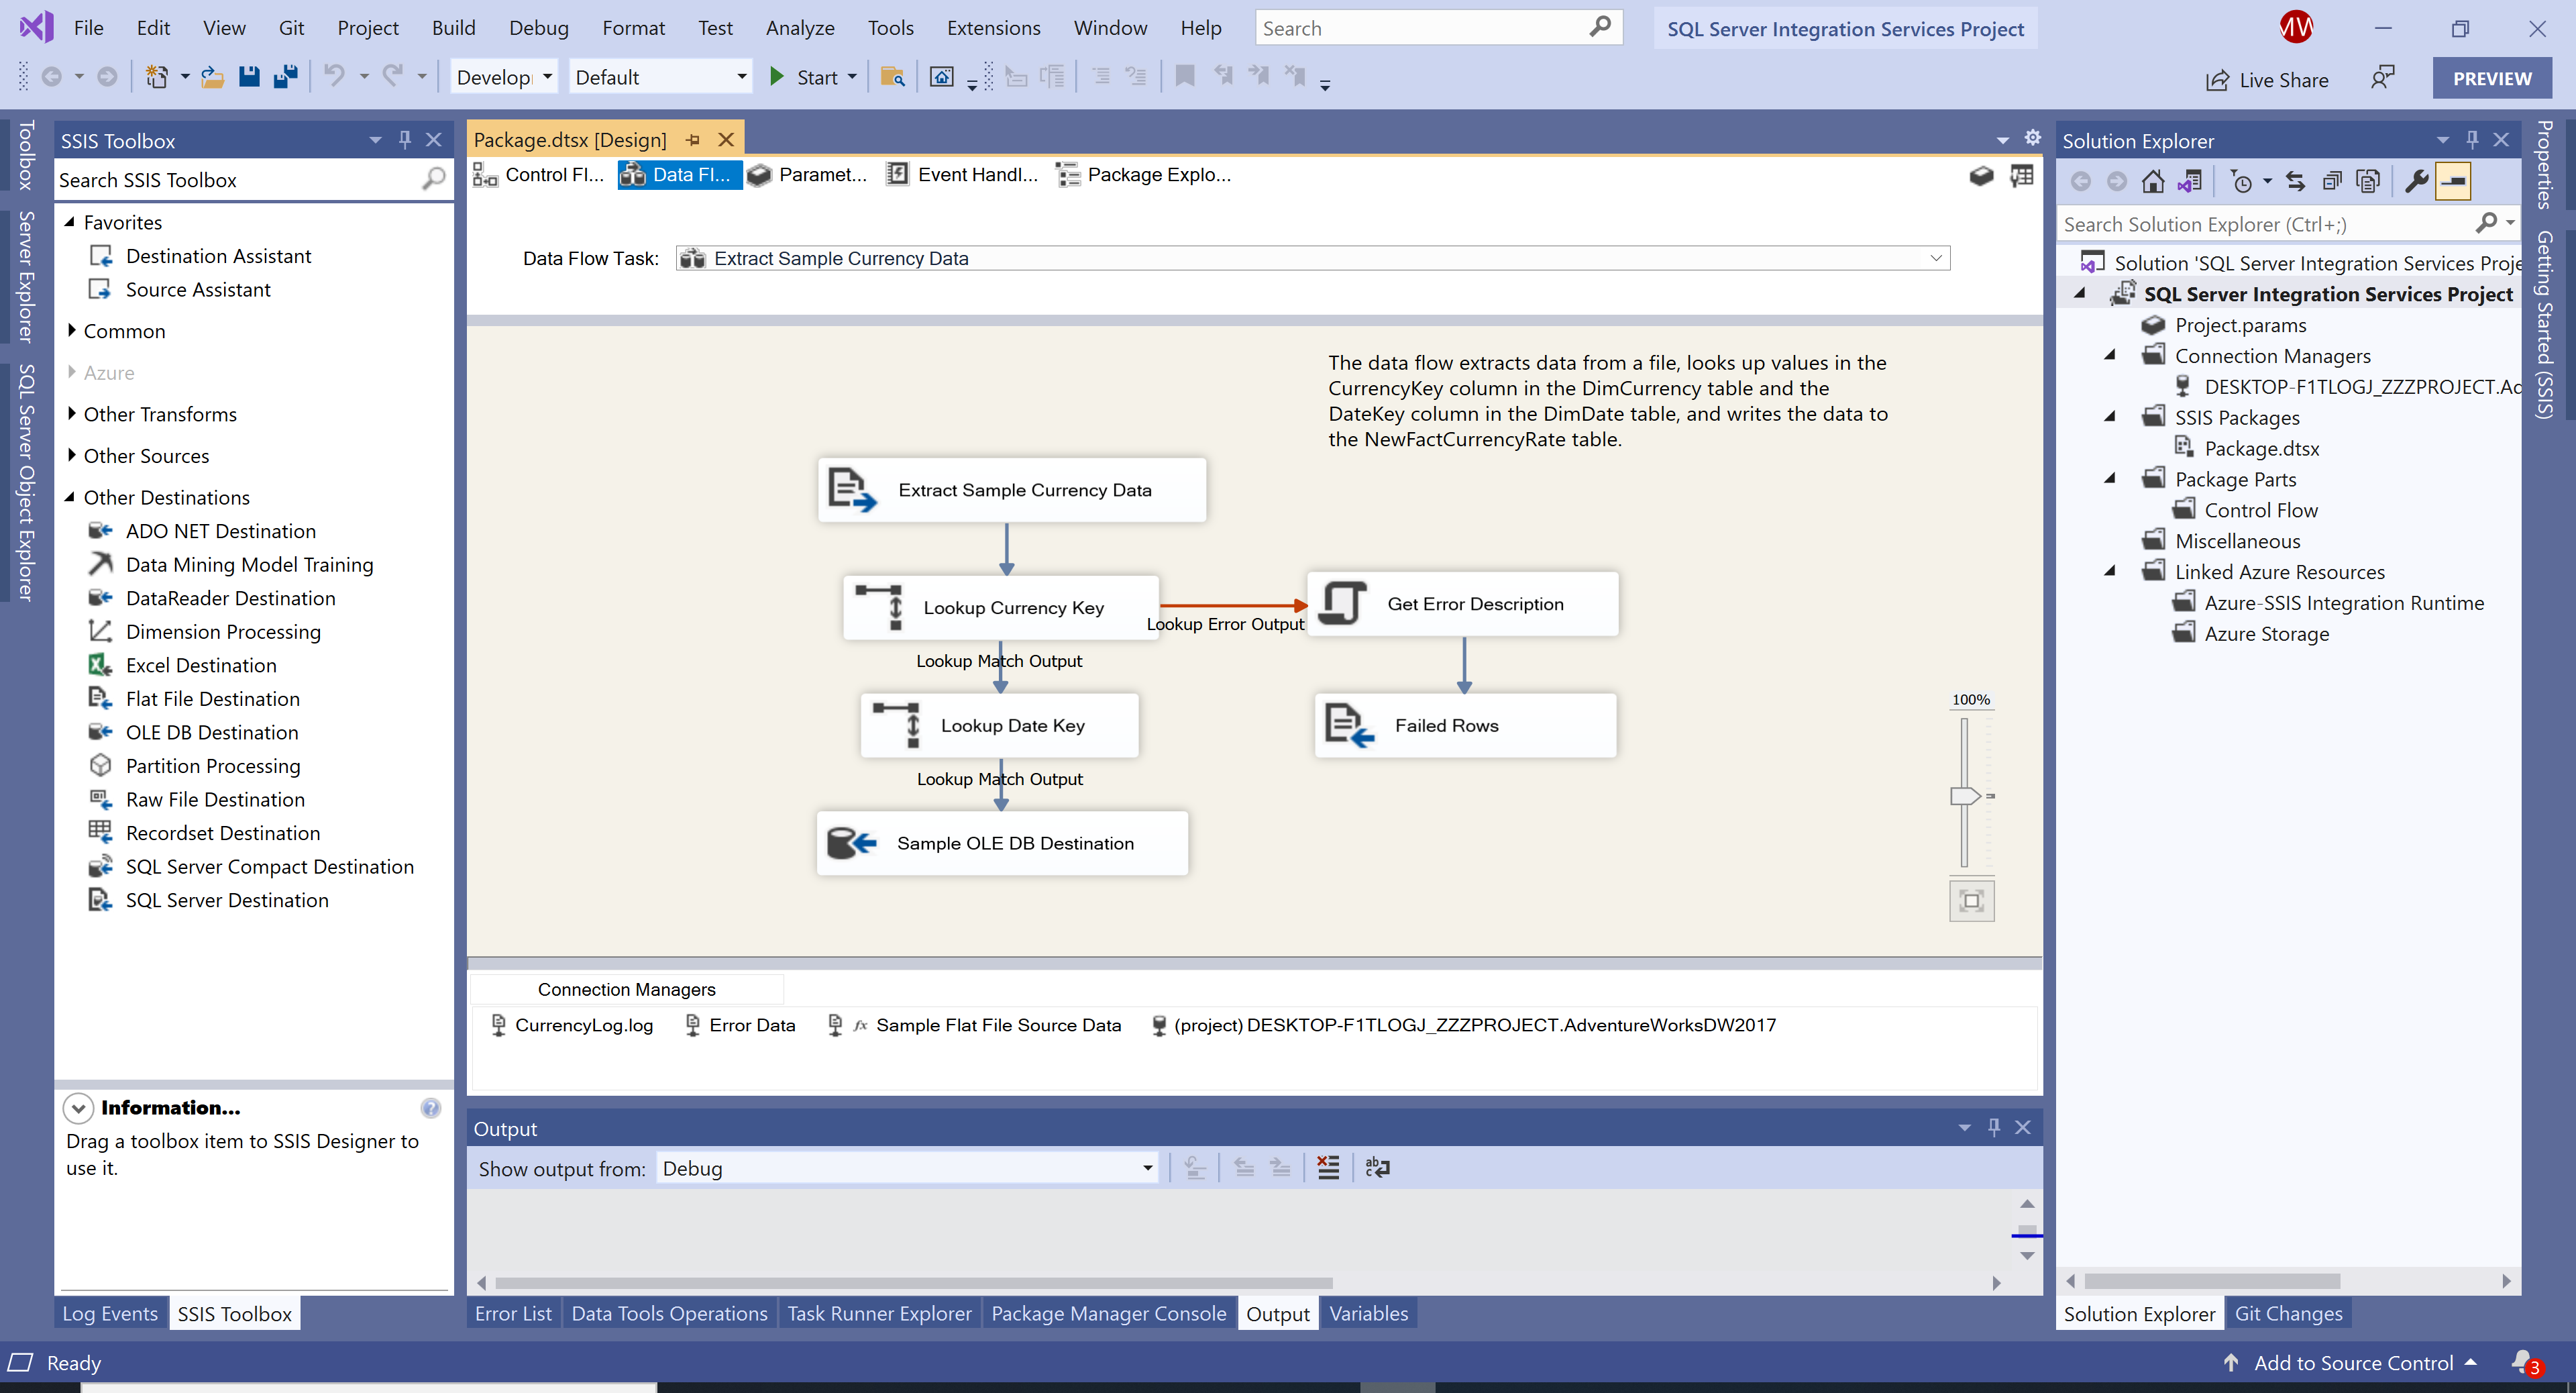Viewport: 2576px width, 1393px height.
Task: Open the Data Flow Task dropdown
Action: click(x=1936, y=258)
